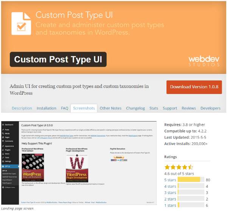Click the WordPress Plugin Development book cover
The height and width of the screenshot is (211, 227).
coord(77,168)
